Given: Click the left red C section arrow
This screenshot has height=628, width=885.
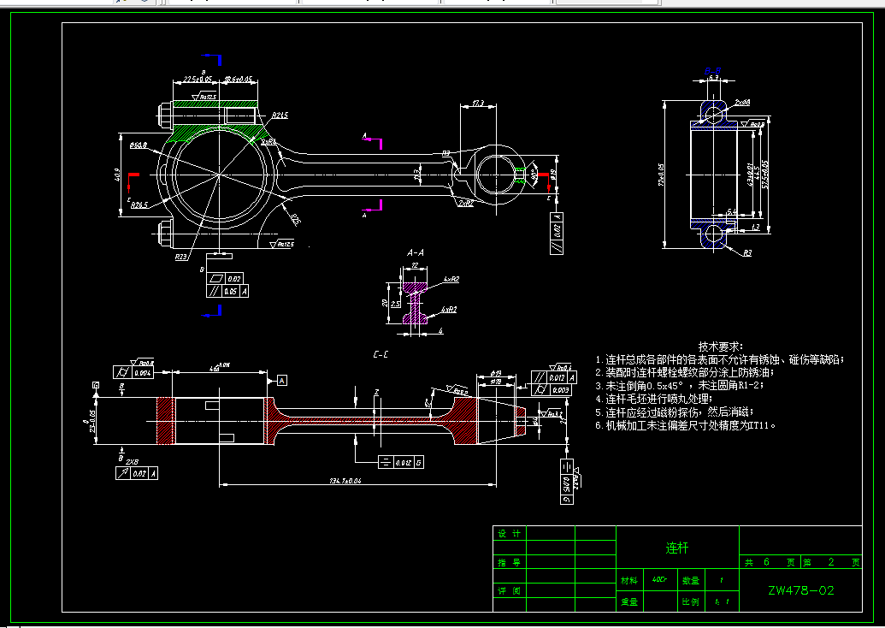Looking at the screenshot, I should coord(132,183).
